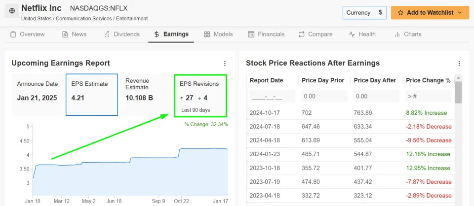Select the Earnings tab
474x206 pixels.
[x=171, y=34]
